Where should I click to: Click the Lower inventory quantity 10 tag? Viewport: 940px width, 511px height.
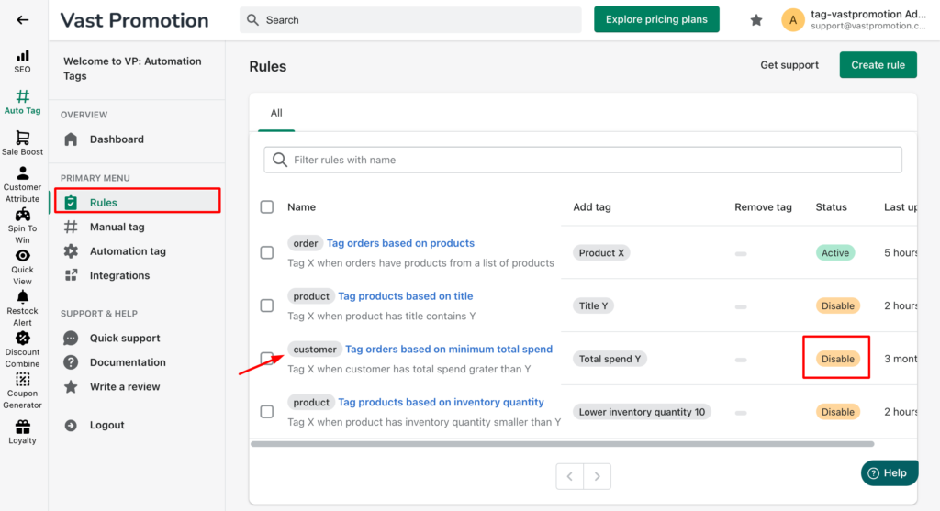642,412
